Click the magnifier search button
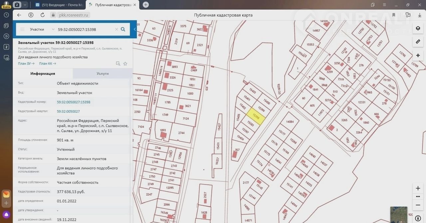The height and width of the screenshot is (223, 426). point(123,29)
